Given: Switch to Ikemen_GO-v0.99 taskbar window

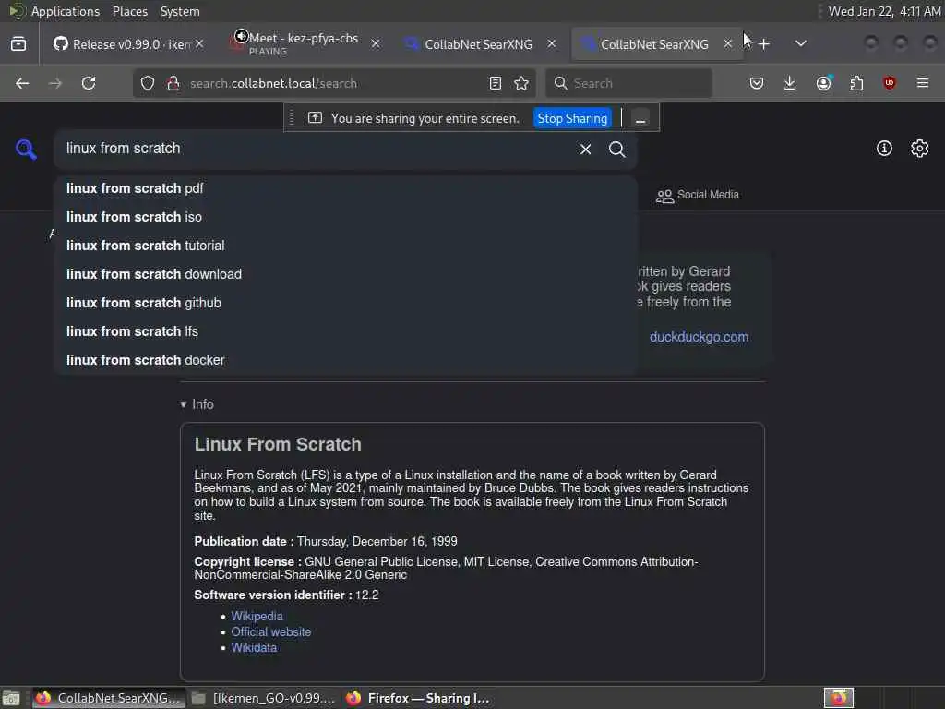Looking at the screenshot, I should point(263,698).
